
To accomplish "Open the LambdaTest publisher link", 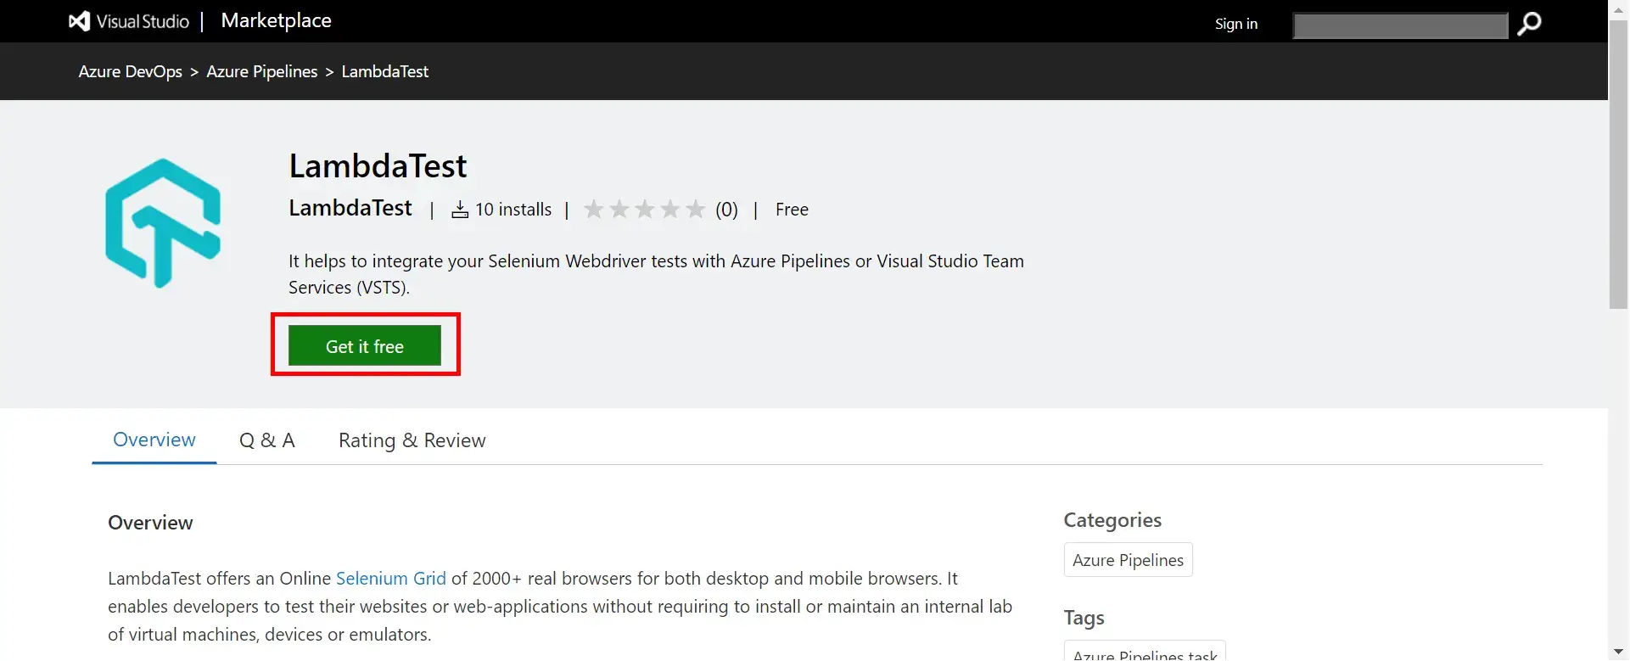I will coord(350,208).
